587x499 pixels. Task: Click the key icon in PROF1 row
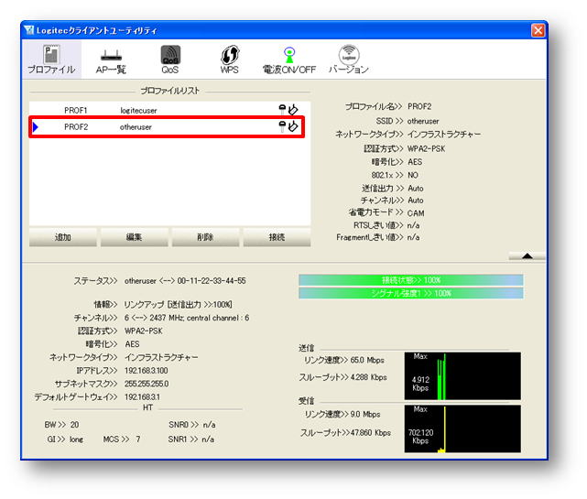pyautogui.click(x=282, y=110)
